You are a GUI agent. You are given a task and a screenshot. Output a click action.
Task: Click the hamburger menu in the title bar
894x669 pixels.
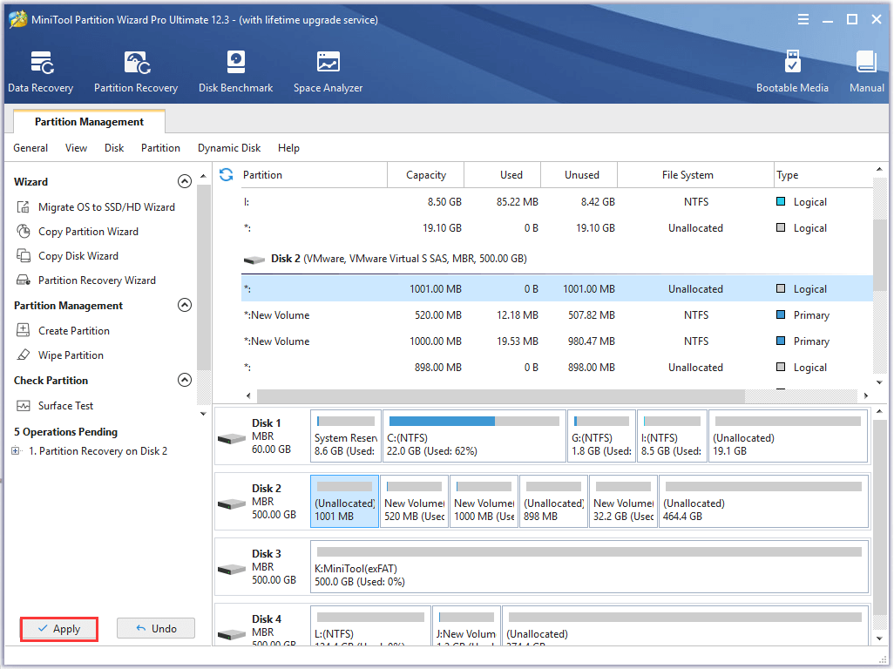803,18
